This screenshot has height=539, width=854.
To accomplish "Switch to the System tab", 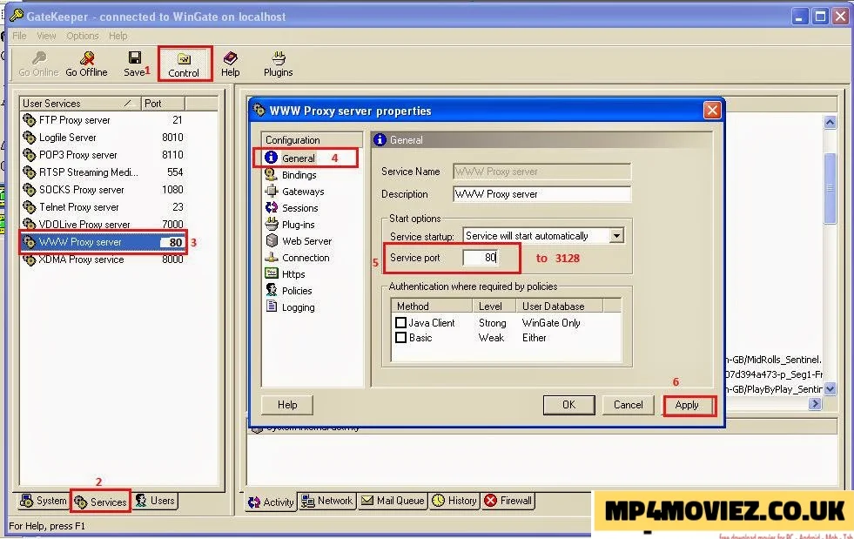I will [x=43, y=501].
